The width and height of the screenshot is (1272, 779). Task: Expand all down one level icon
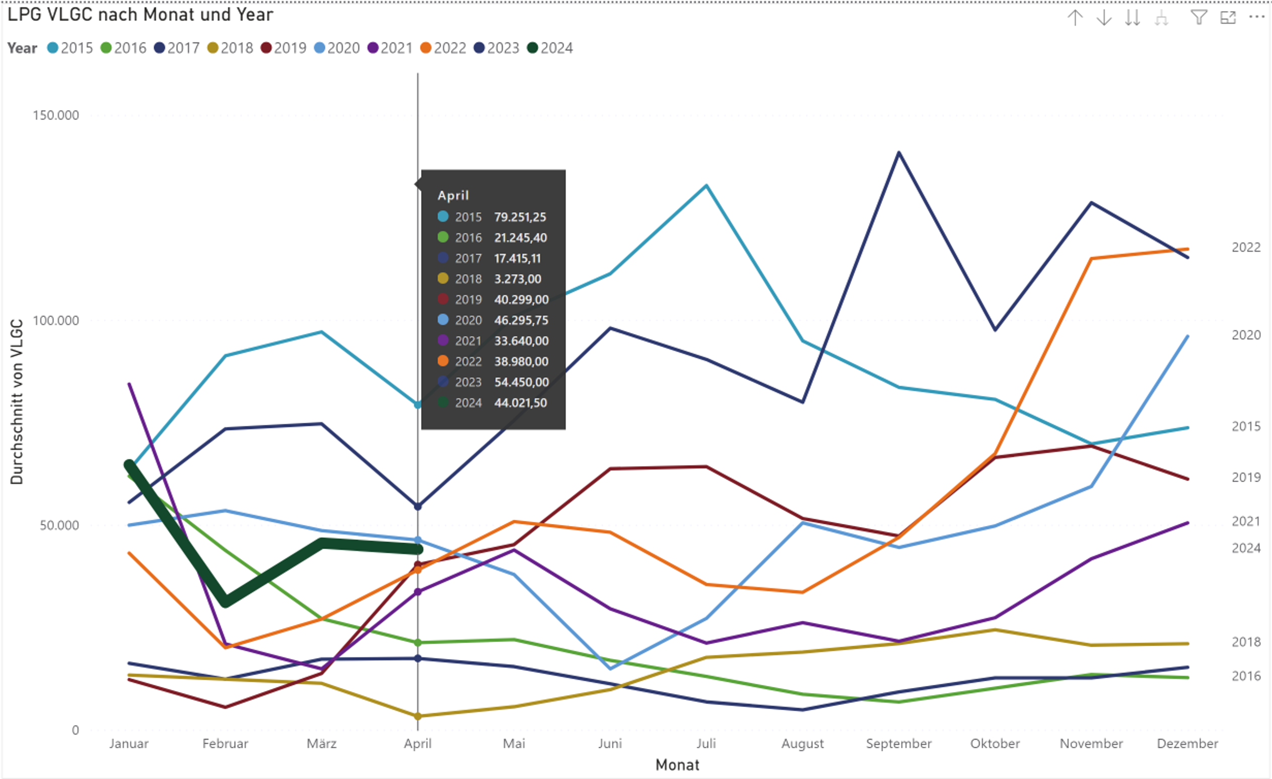(1162, 19)
